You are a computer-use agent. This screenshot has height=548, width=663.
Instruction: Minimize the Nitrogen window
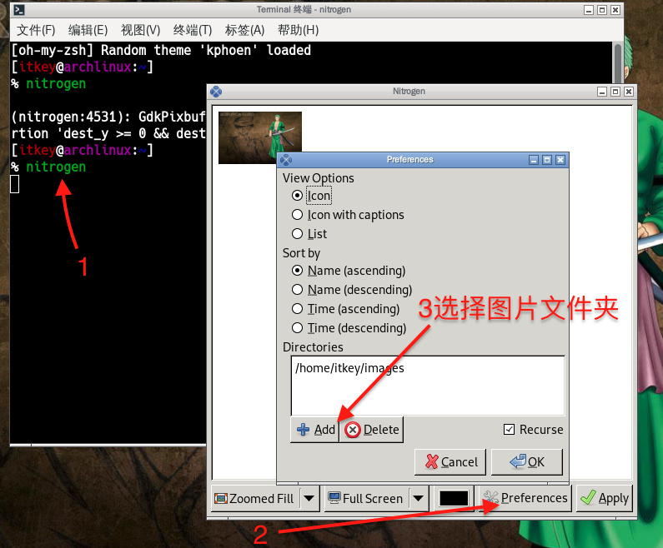(x=602, y=92)
